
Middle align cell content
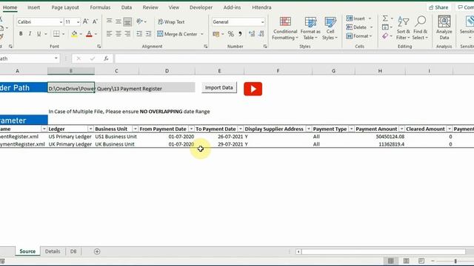pos(118,21)
